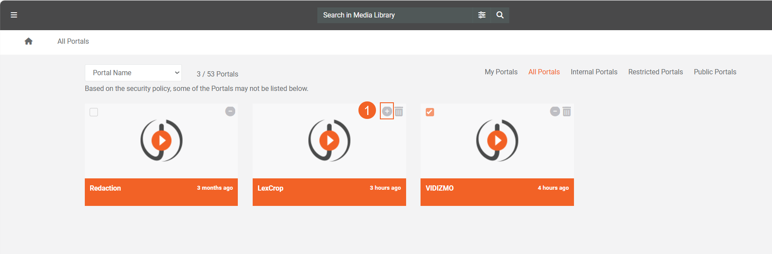
Task: Click the search filter options icon
Action: pos(482,15)
